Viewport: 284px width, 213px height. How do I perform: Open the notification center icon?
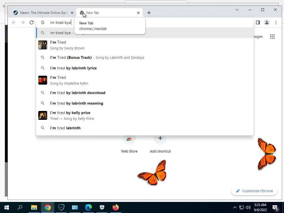(x=275, y=207)
